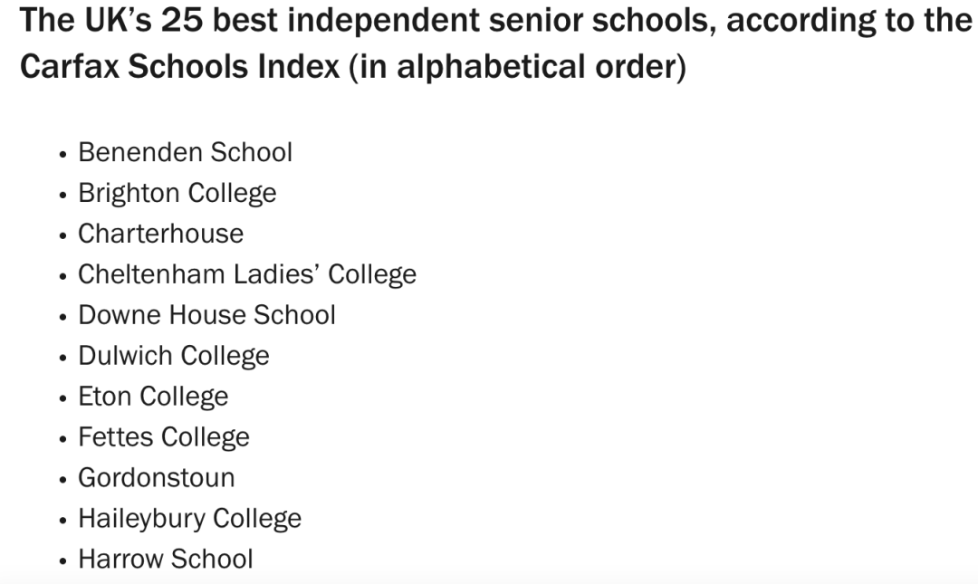Select Dulwich College in the list
This screenshot has height=584, width=978.
[x=174, y=356]
